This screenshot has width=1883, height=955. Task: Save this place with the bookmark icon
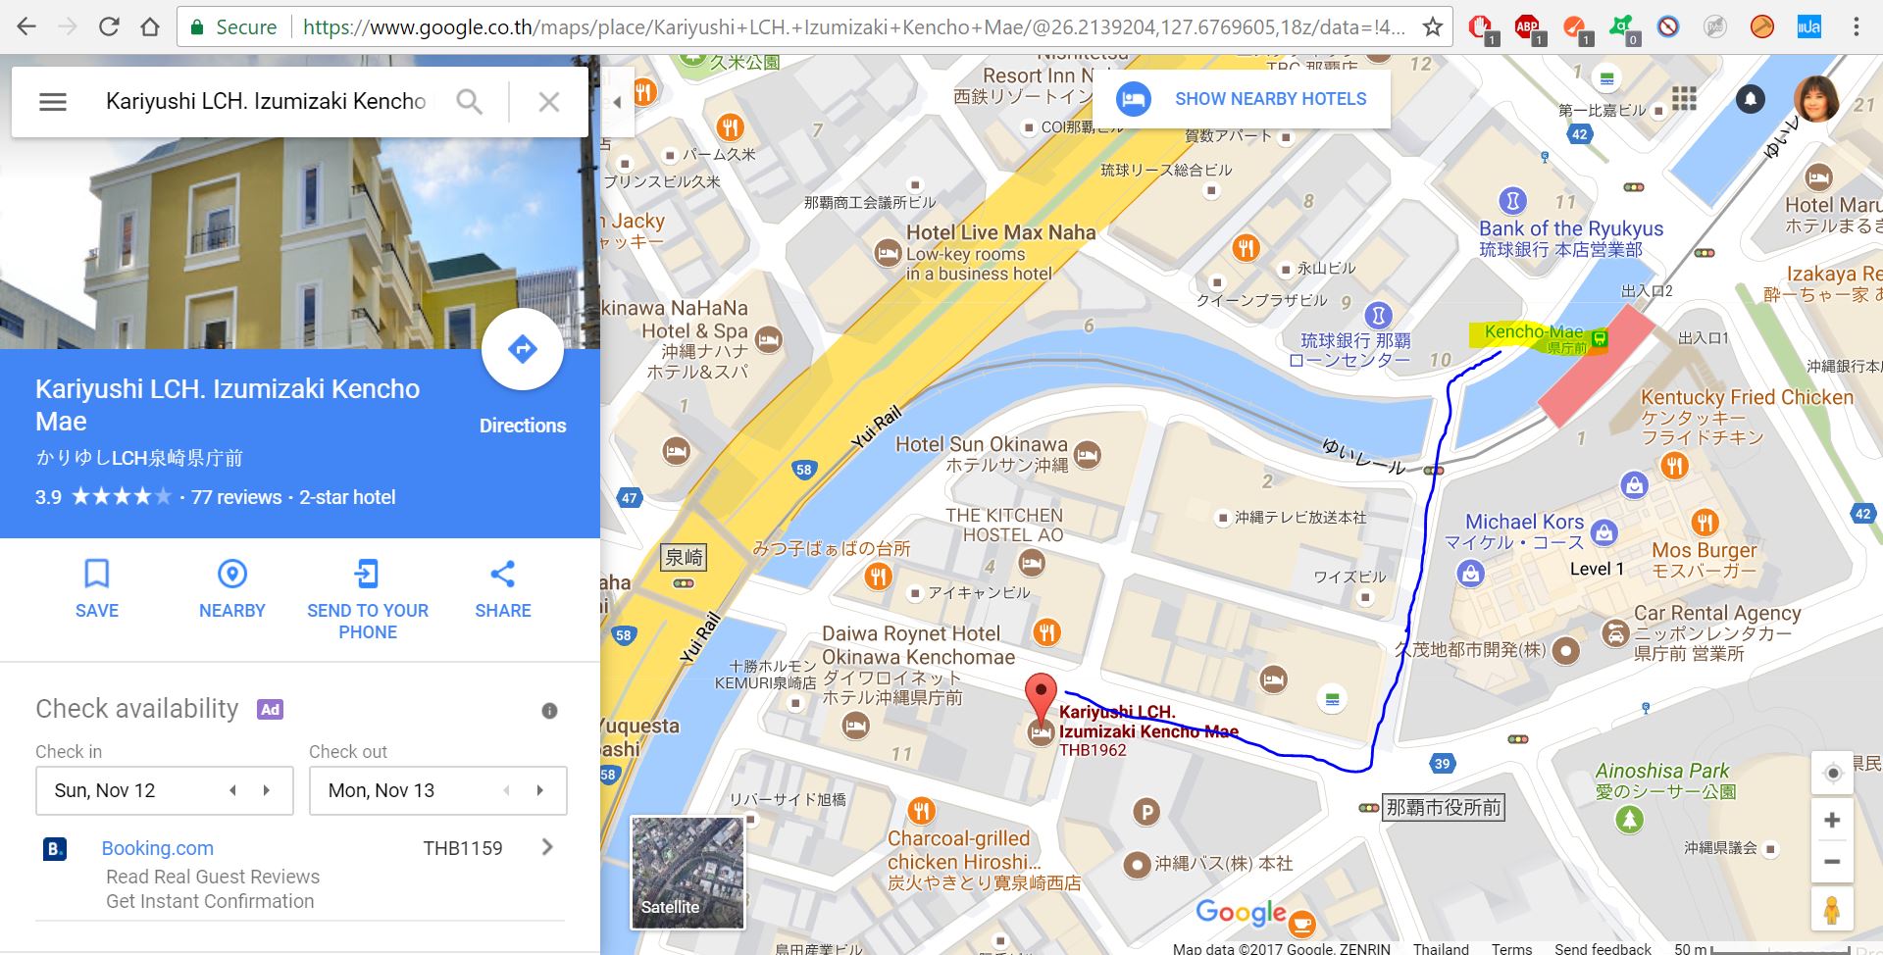97,574
